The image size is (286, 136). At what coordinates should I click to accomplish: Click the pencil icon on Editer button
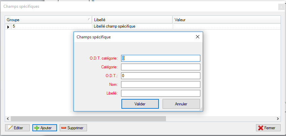(x=10, y=128)
